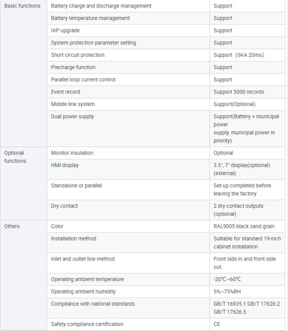
Task: Click 'Safety compliance certification' cell
Action: click(x=87, y=324)
